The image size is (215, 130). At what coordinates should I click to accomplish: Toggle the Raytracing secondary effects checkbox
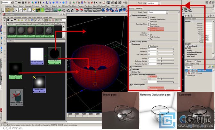coord(149,24)
